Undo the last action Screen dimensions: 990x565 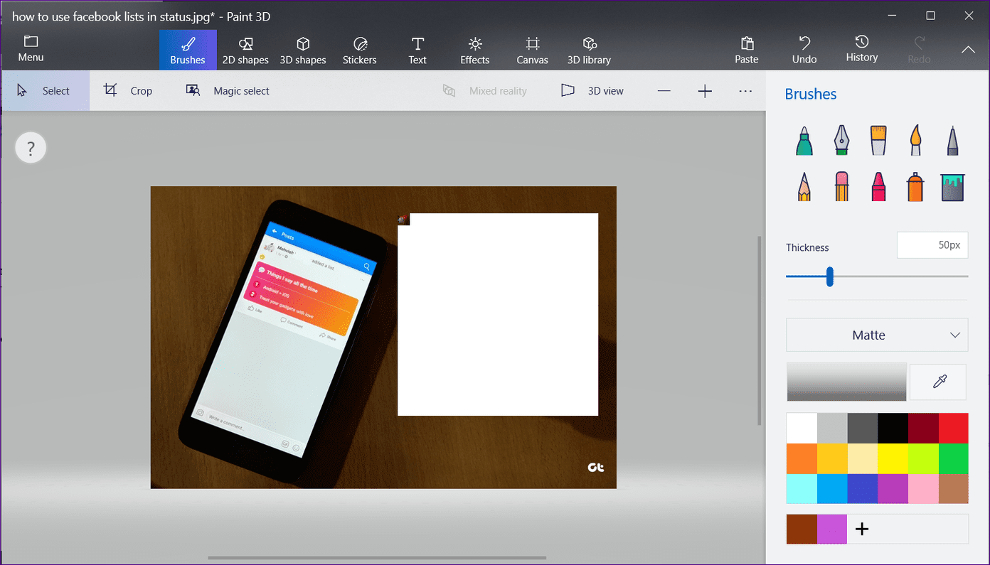click(x=804, y=50)
